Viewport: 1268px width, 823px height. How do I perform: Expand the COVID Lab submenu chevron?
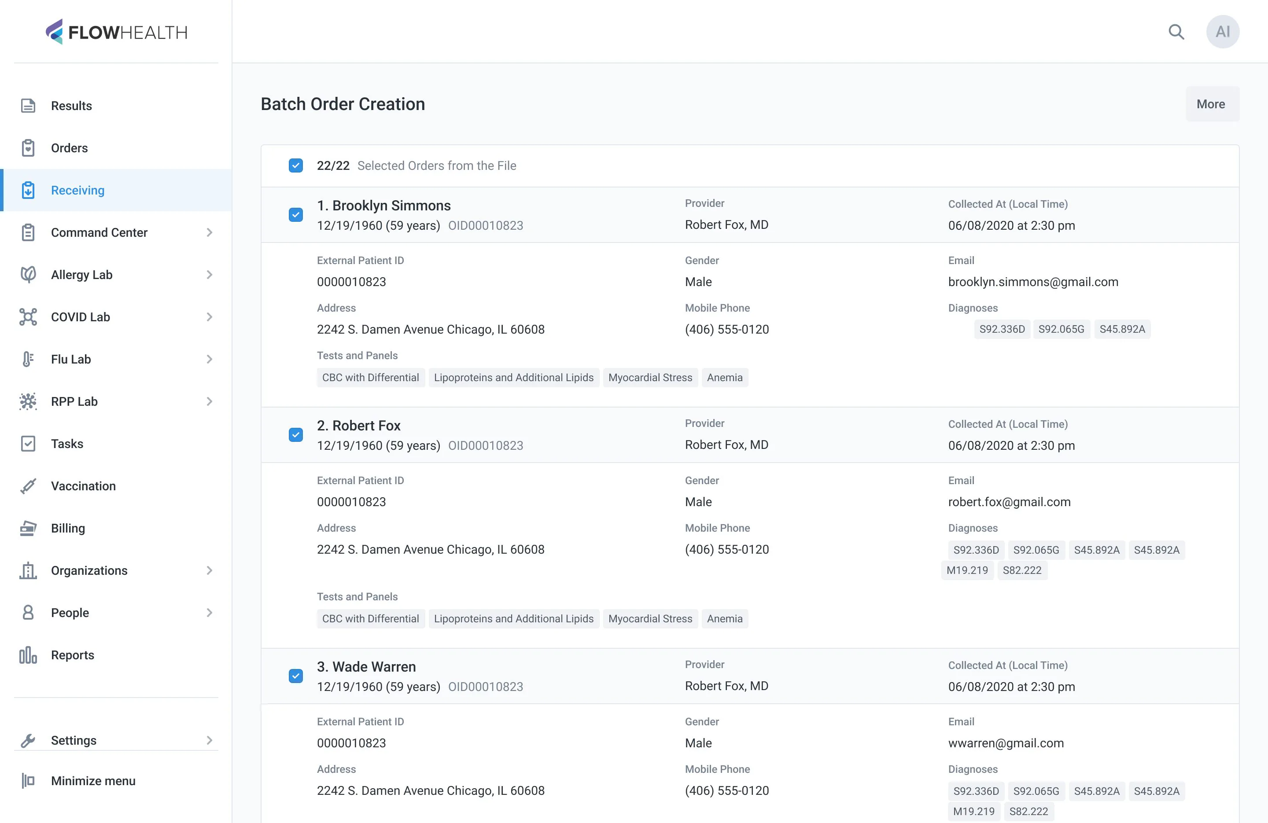pyautogui.click(x=210, y=317)
